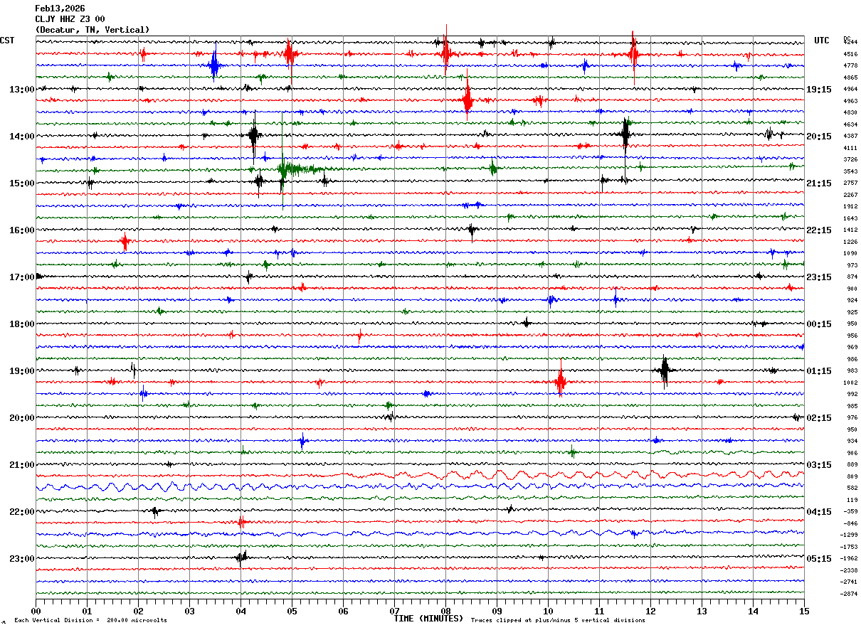861x630 pixels.
Task: Select the CLJY HHZ Z3 00 station label
Action: click(x=70, y=19)
